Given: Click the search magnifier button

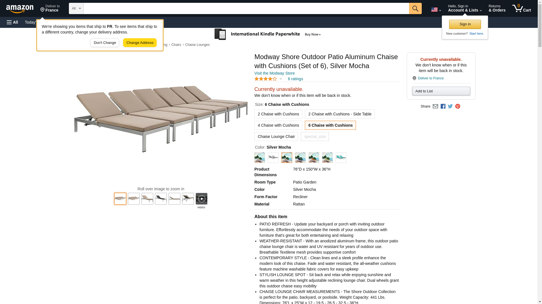Looking at the screenshot, I should point(415,8).
